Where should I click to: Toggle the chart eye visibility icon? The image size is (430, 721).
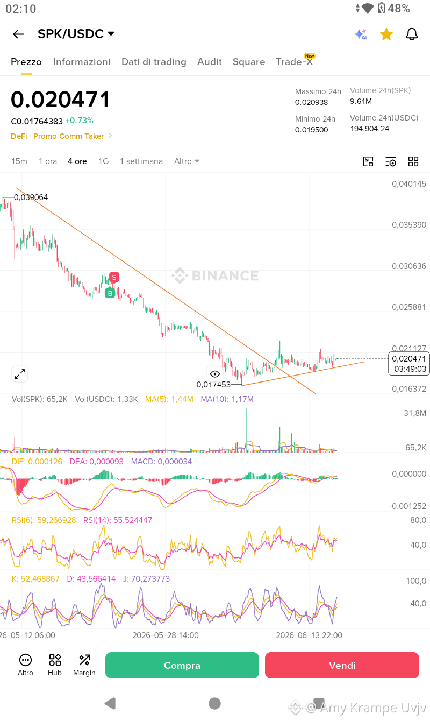point(215,374)
